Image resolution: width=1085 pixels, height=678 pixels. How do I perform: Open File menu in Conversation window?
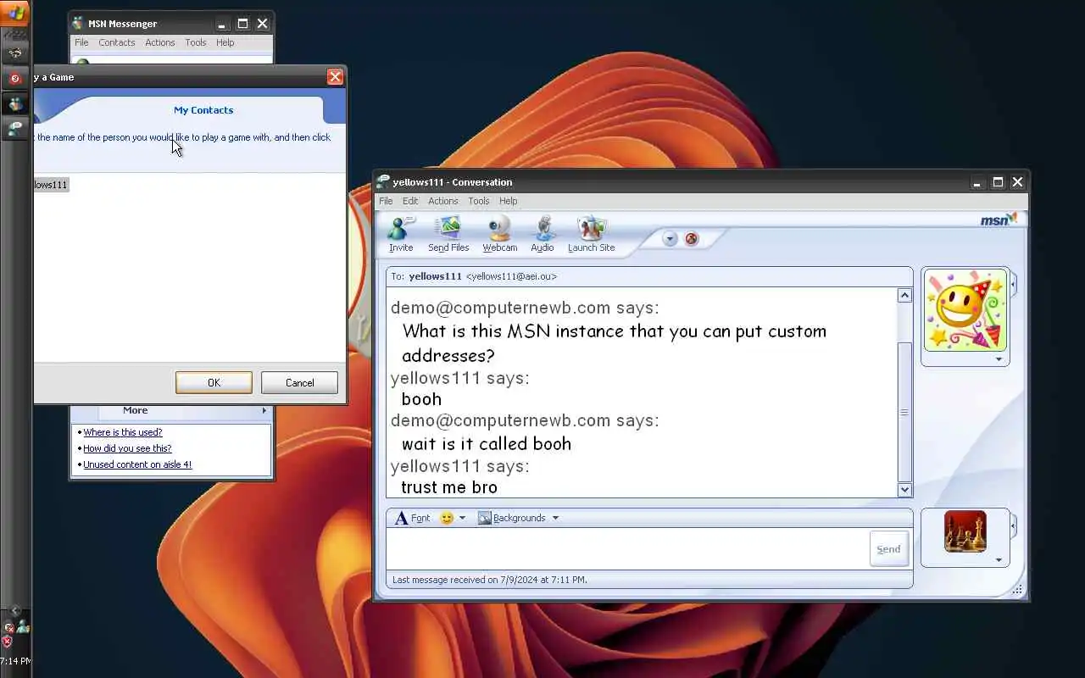click(386, 201)
